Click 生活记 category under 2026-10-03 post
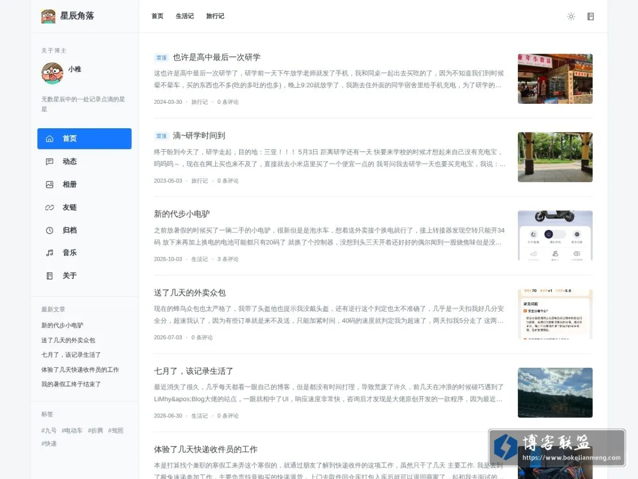Viewport: 638px width, 479px height. pos(199,259)
